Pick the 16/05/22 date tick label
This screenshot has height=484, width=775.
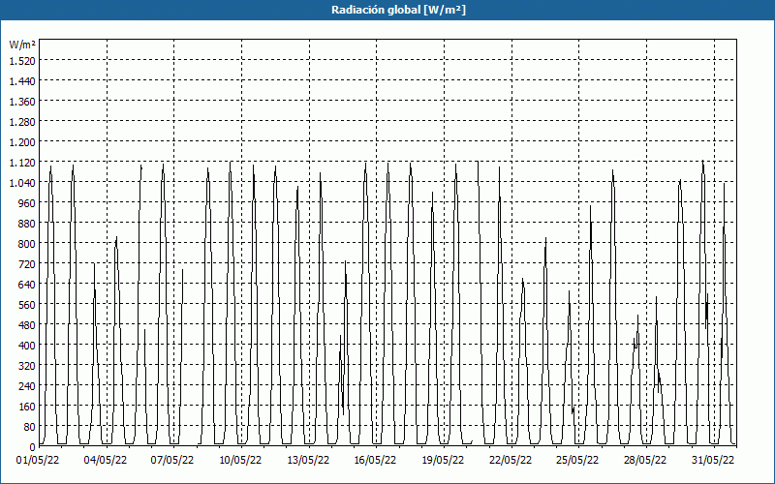click(375, 460)
